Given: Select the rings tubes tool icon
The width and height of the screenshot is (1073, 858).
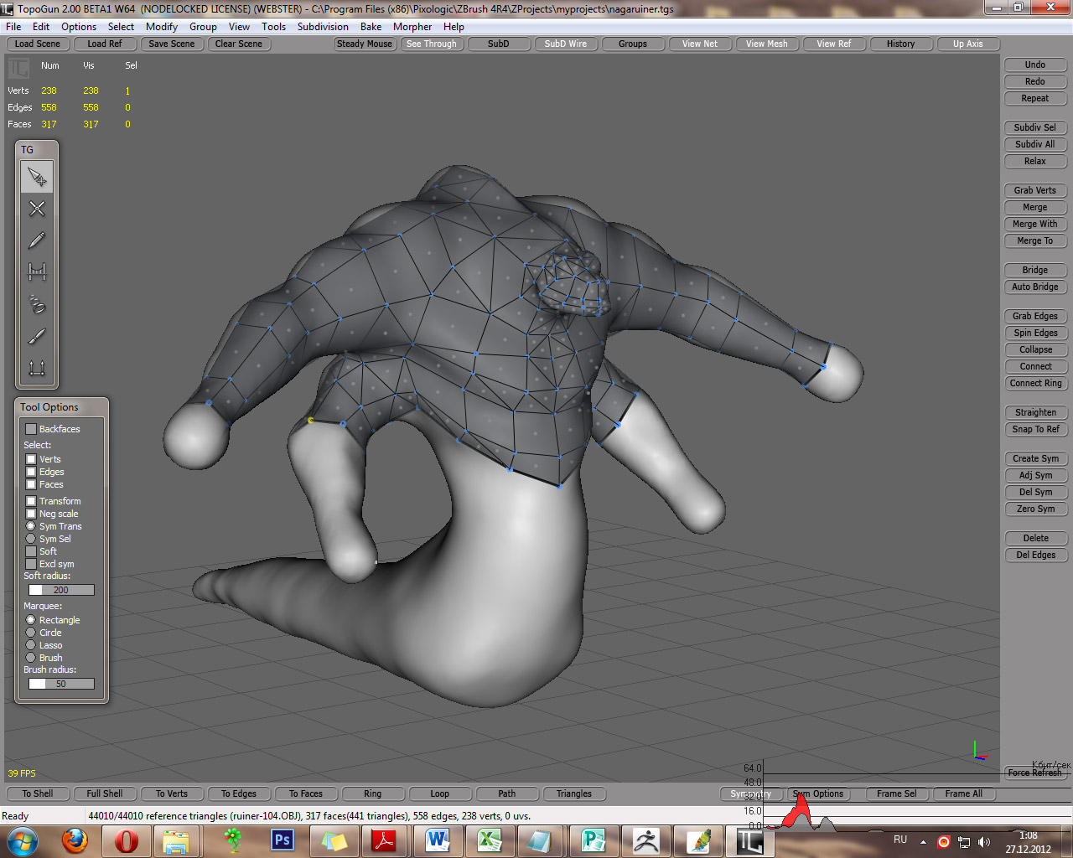Looking at the screenshot, I should pyautogui.click(x=37, y=303).
